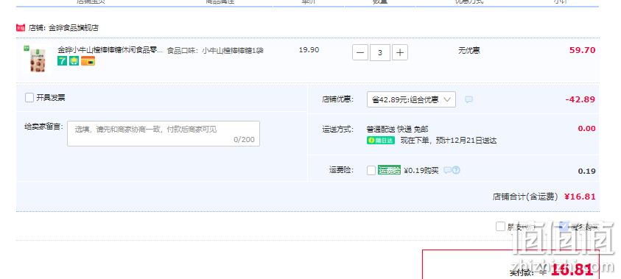Tick the 开具发票 invoice checkbox

point(29,98)
